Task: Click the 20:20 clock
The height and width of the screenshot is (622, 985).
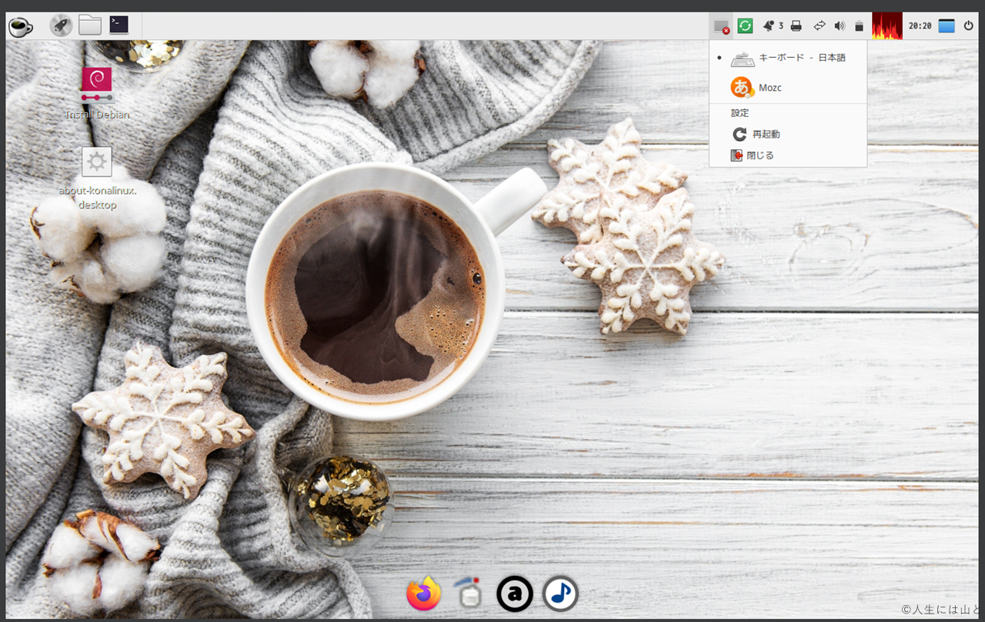Action: (920, 26)
